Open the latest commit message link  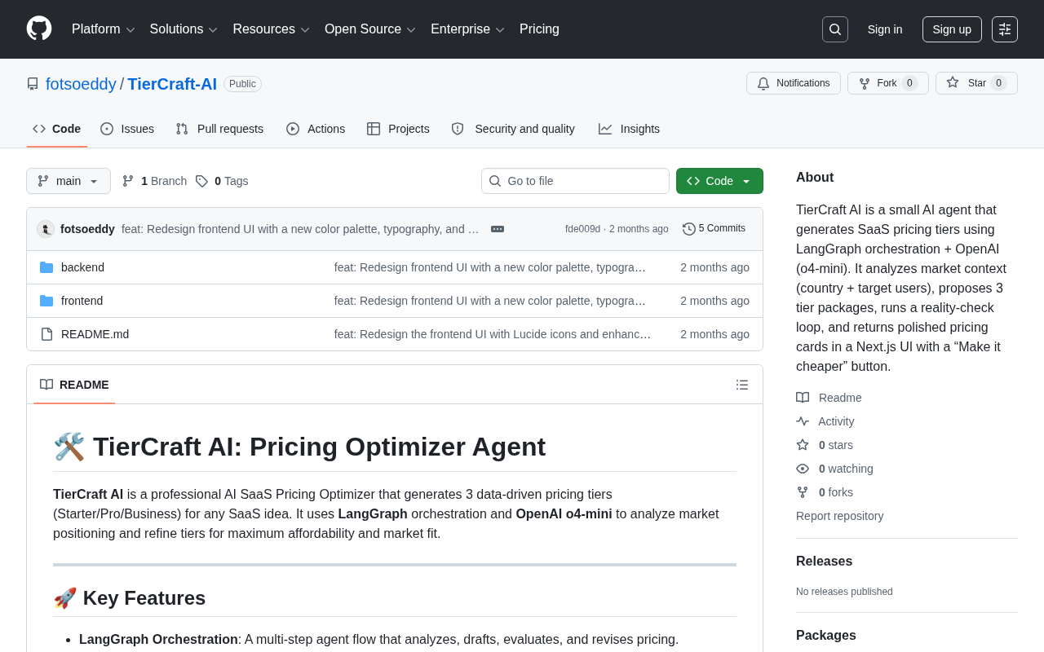[x=300, y=229]
